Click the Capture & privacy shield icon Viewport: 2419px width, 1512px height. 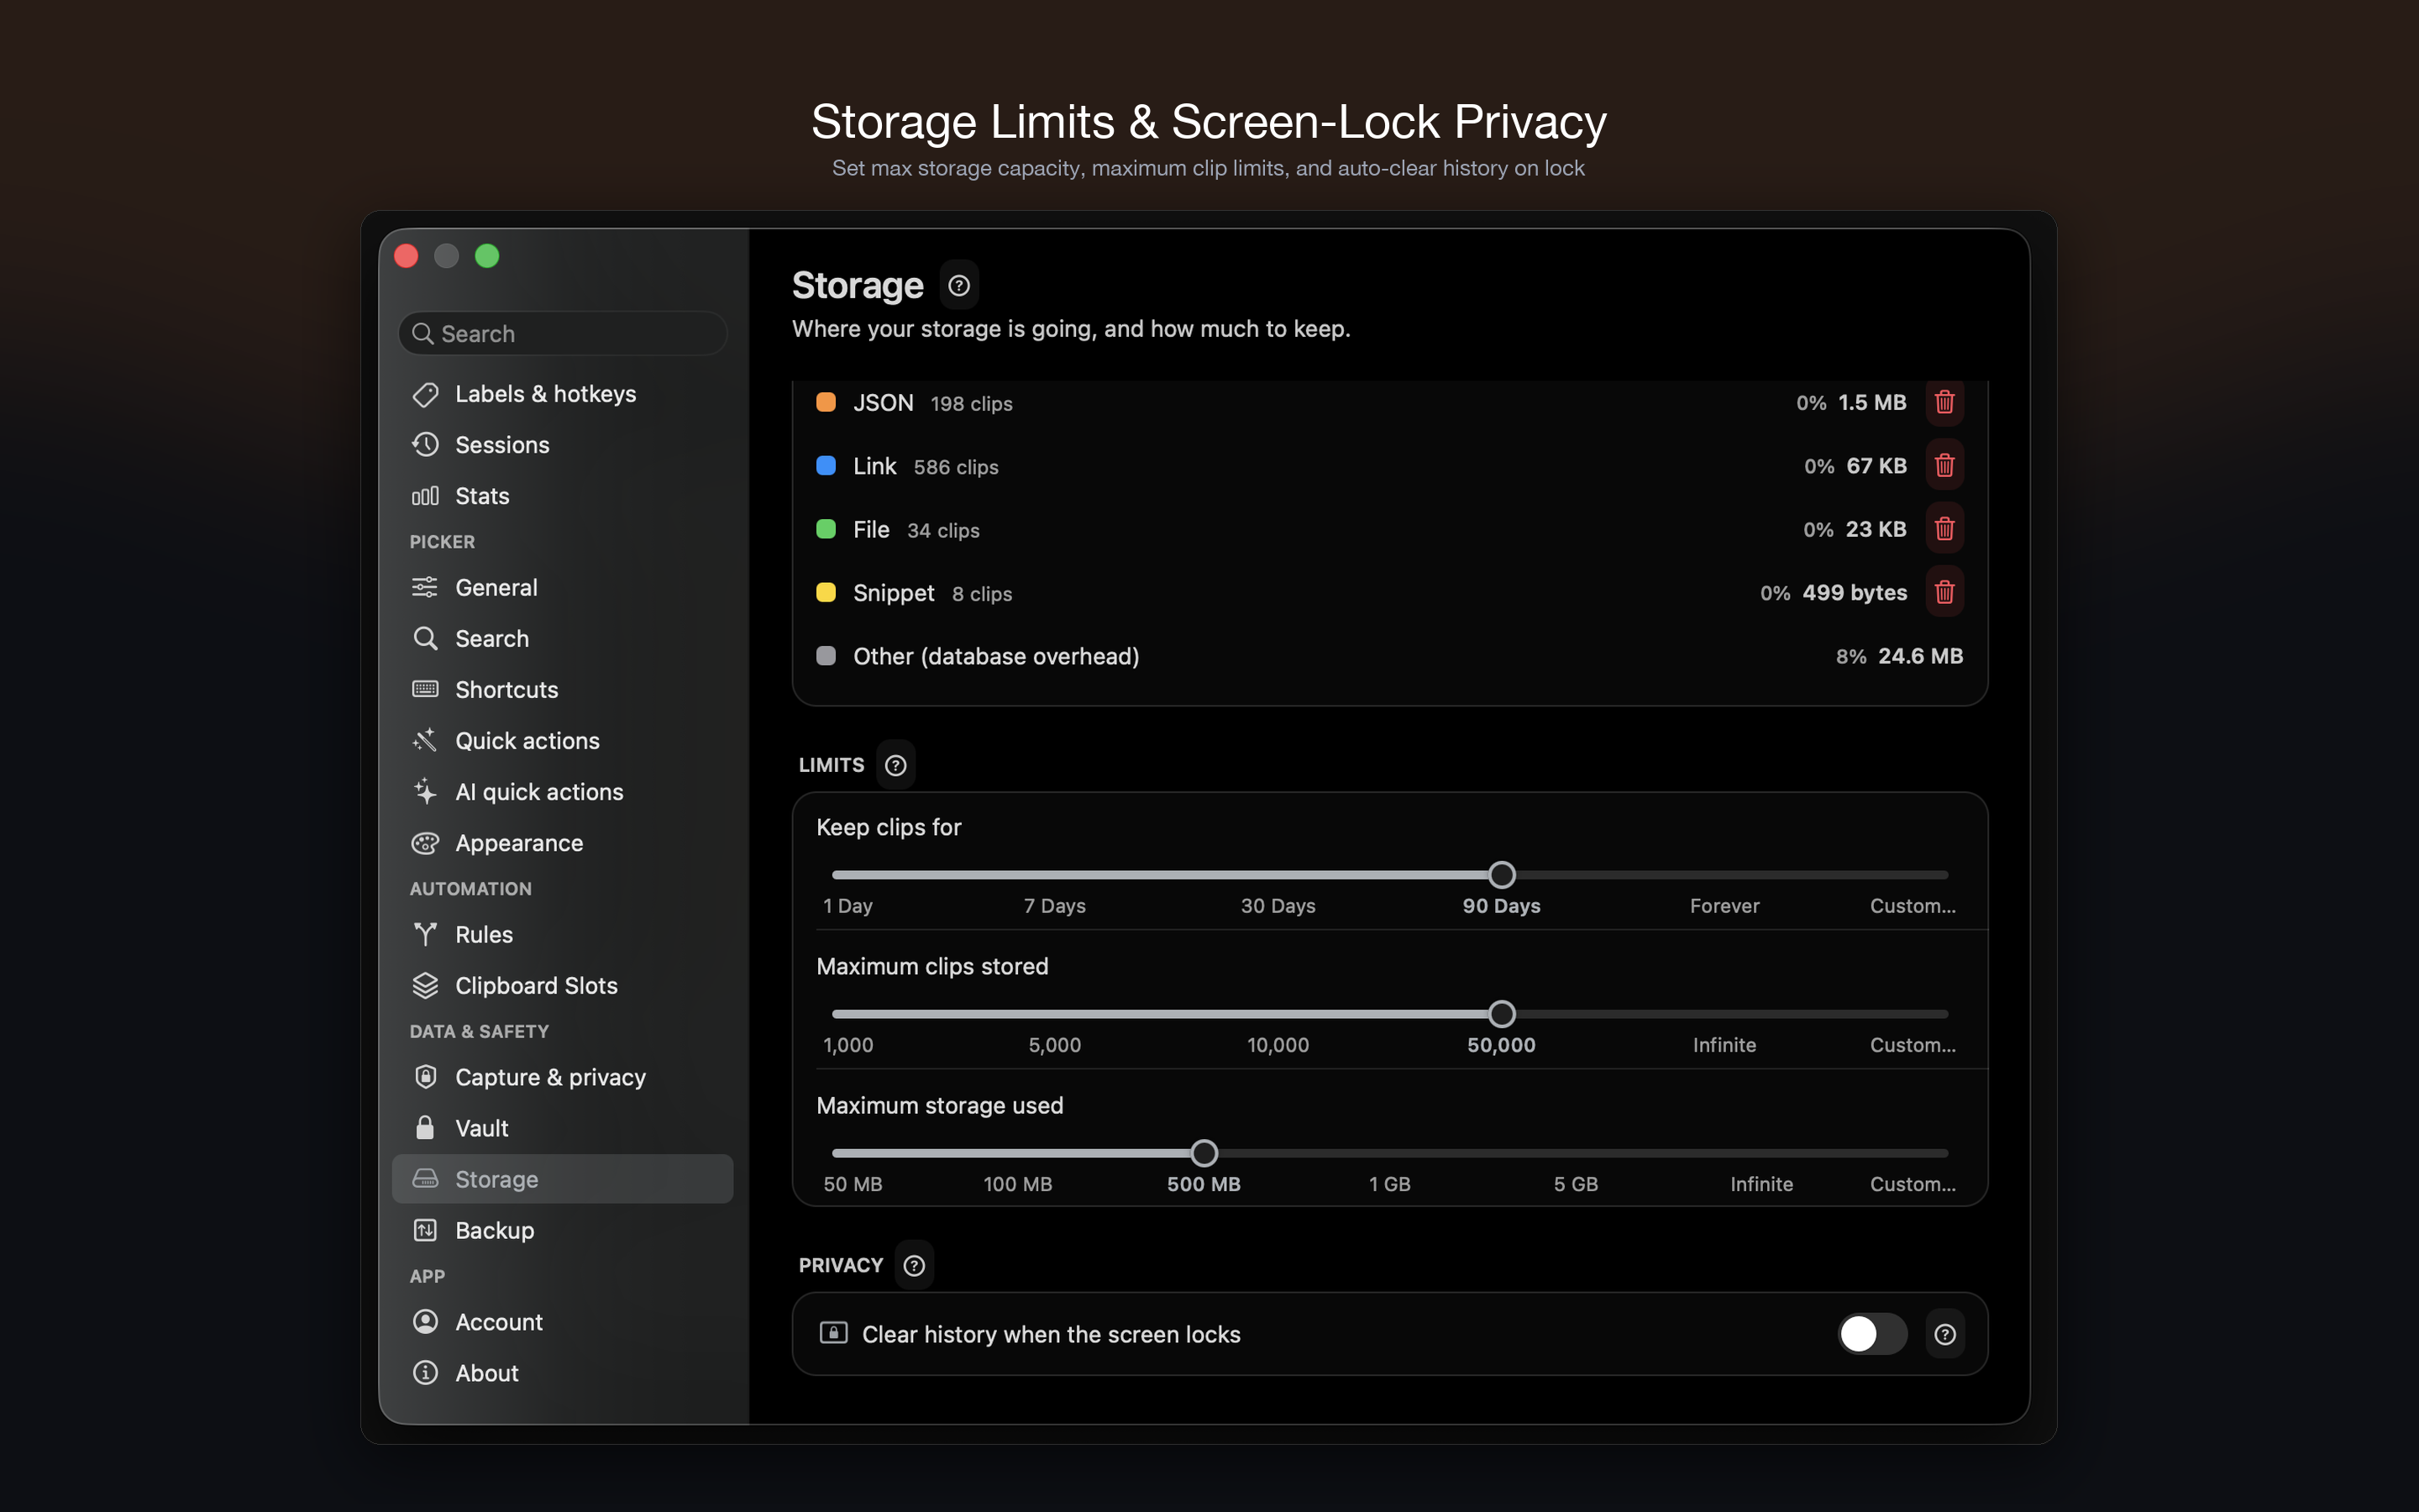click(425, 1077)
